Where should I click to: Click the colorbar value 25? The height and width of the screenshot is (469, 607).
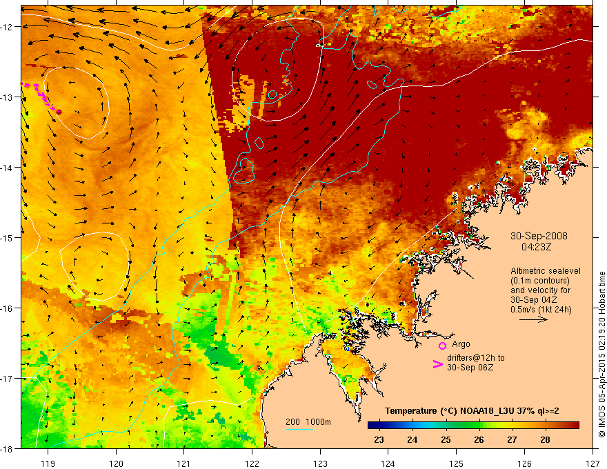pyautogui.click(x=446, y=439)
